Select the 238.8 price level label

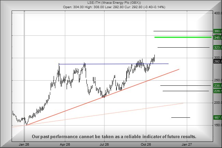(218, 86)
